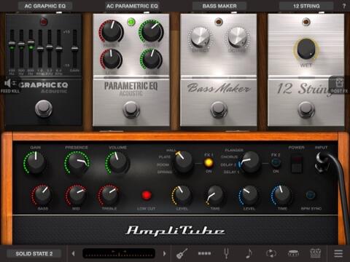The width and height of the screenshot is (350, 262).
Task: Open the AC GRAPHIC EQ pedal selector
Action: pyautogui.click(x=45, y=6)
